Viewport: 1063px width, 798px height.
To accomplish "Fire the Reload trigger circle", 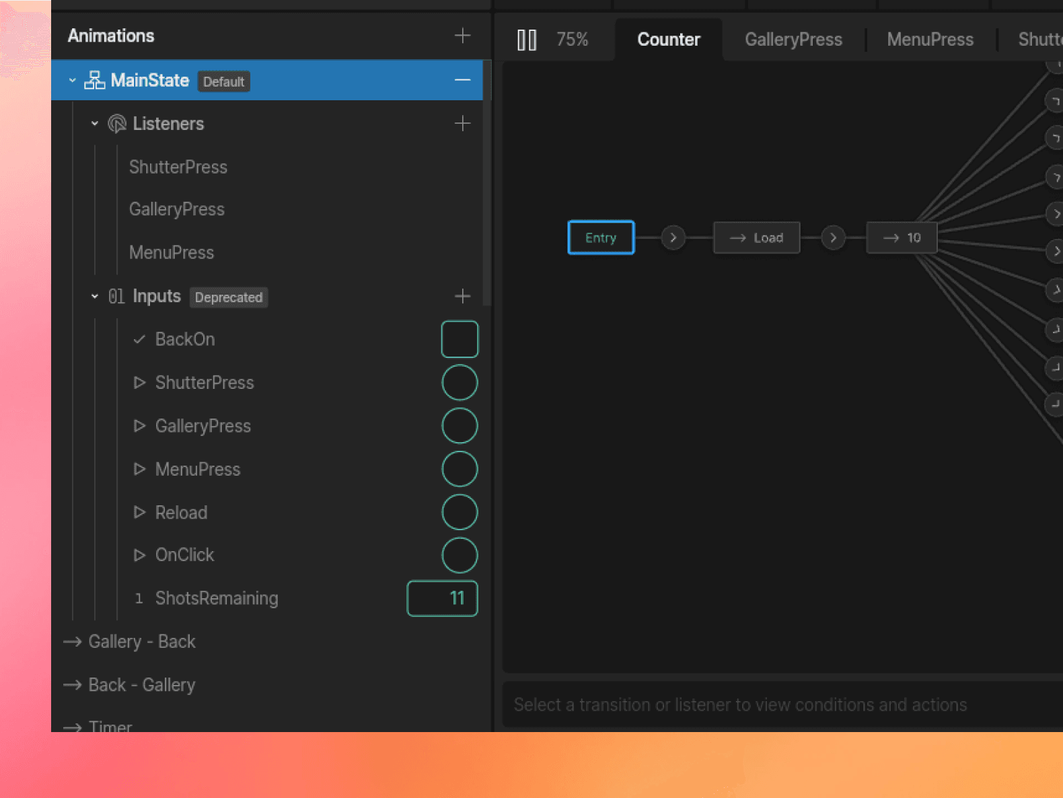I will [460, 513].
